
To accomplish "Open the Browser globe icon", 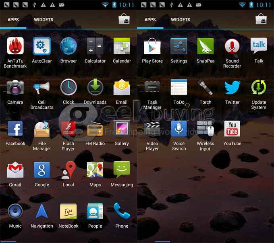I will tap(68, 46).
